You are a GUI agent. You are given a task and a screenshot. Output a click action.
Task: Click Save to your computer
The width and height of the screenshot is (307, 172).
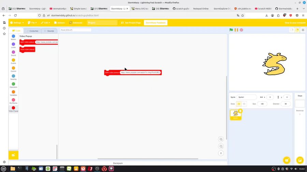[295, 23]
